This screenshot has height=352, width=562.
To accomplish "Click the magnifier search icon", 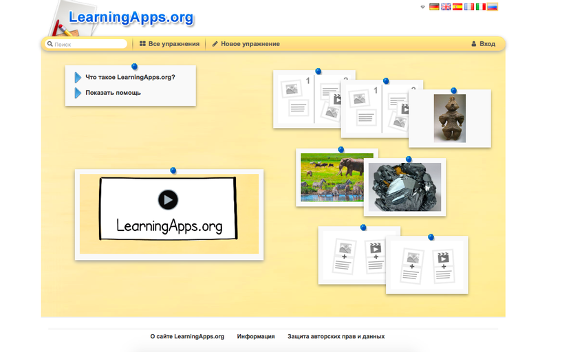I will click(x=50, y=44).
